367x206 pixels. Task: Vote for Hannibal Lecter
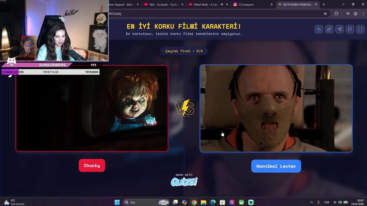pos(276,166)
